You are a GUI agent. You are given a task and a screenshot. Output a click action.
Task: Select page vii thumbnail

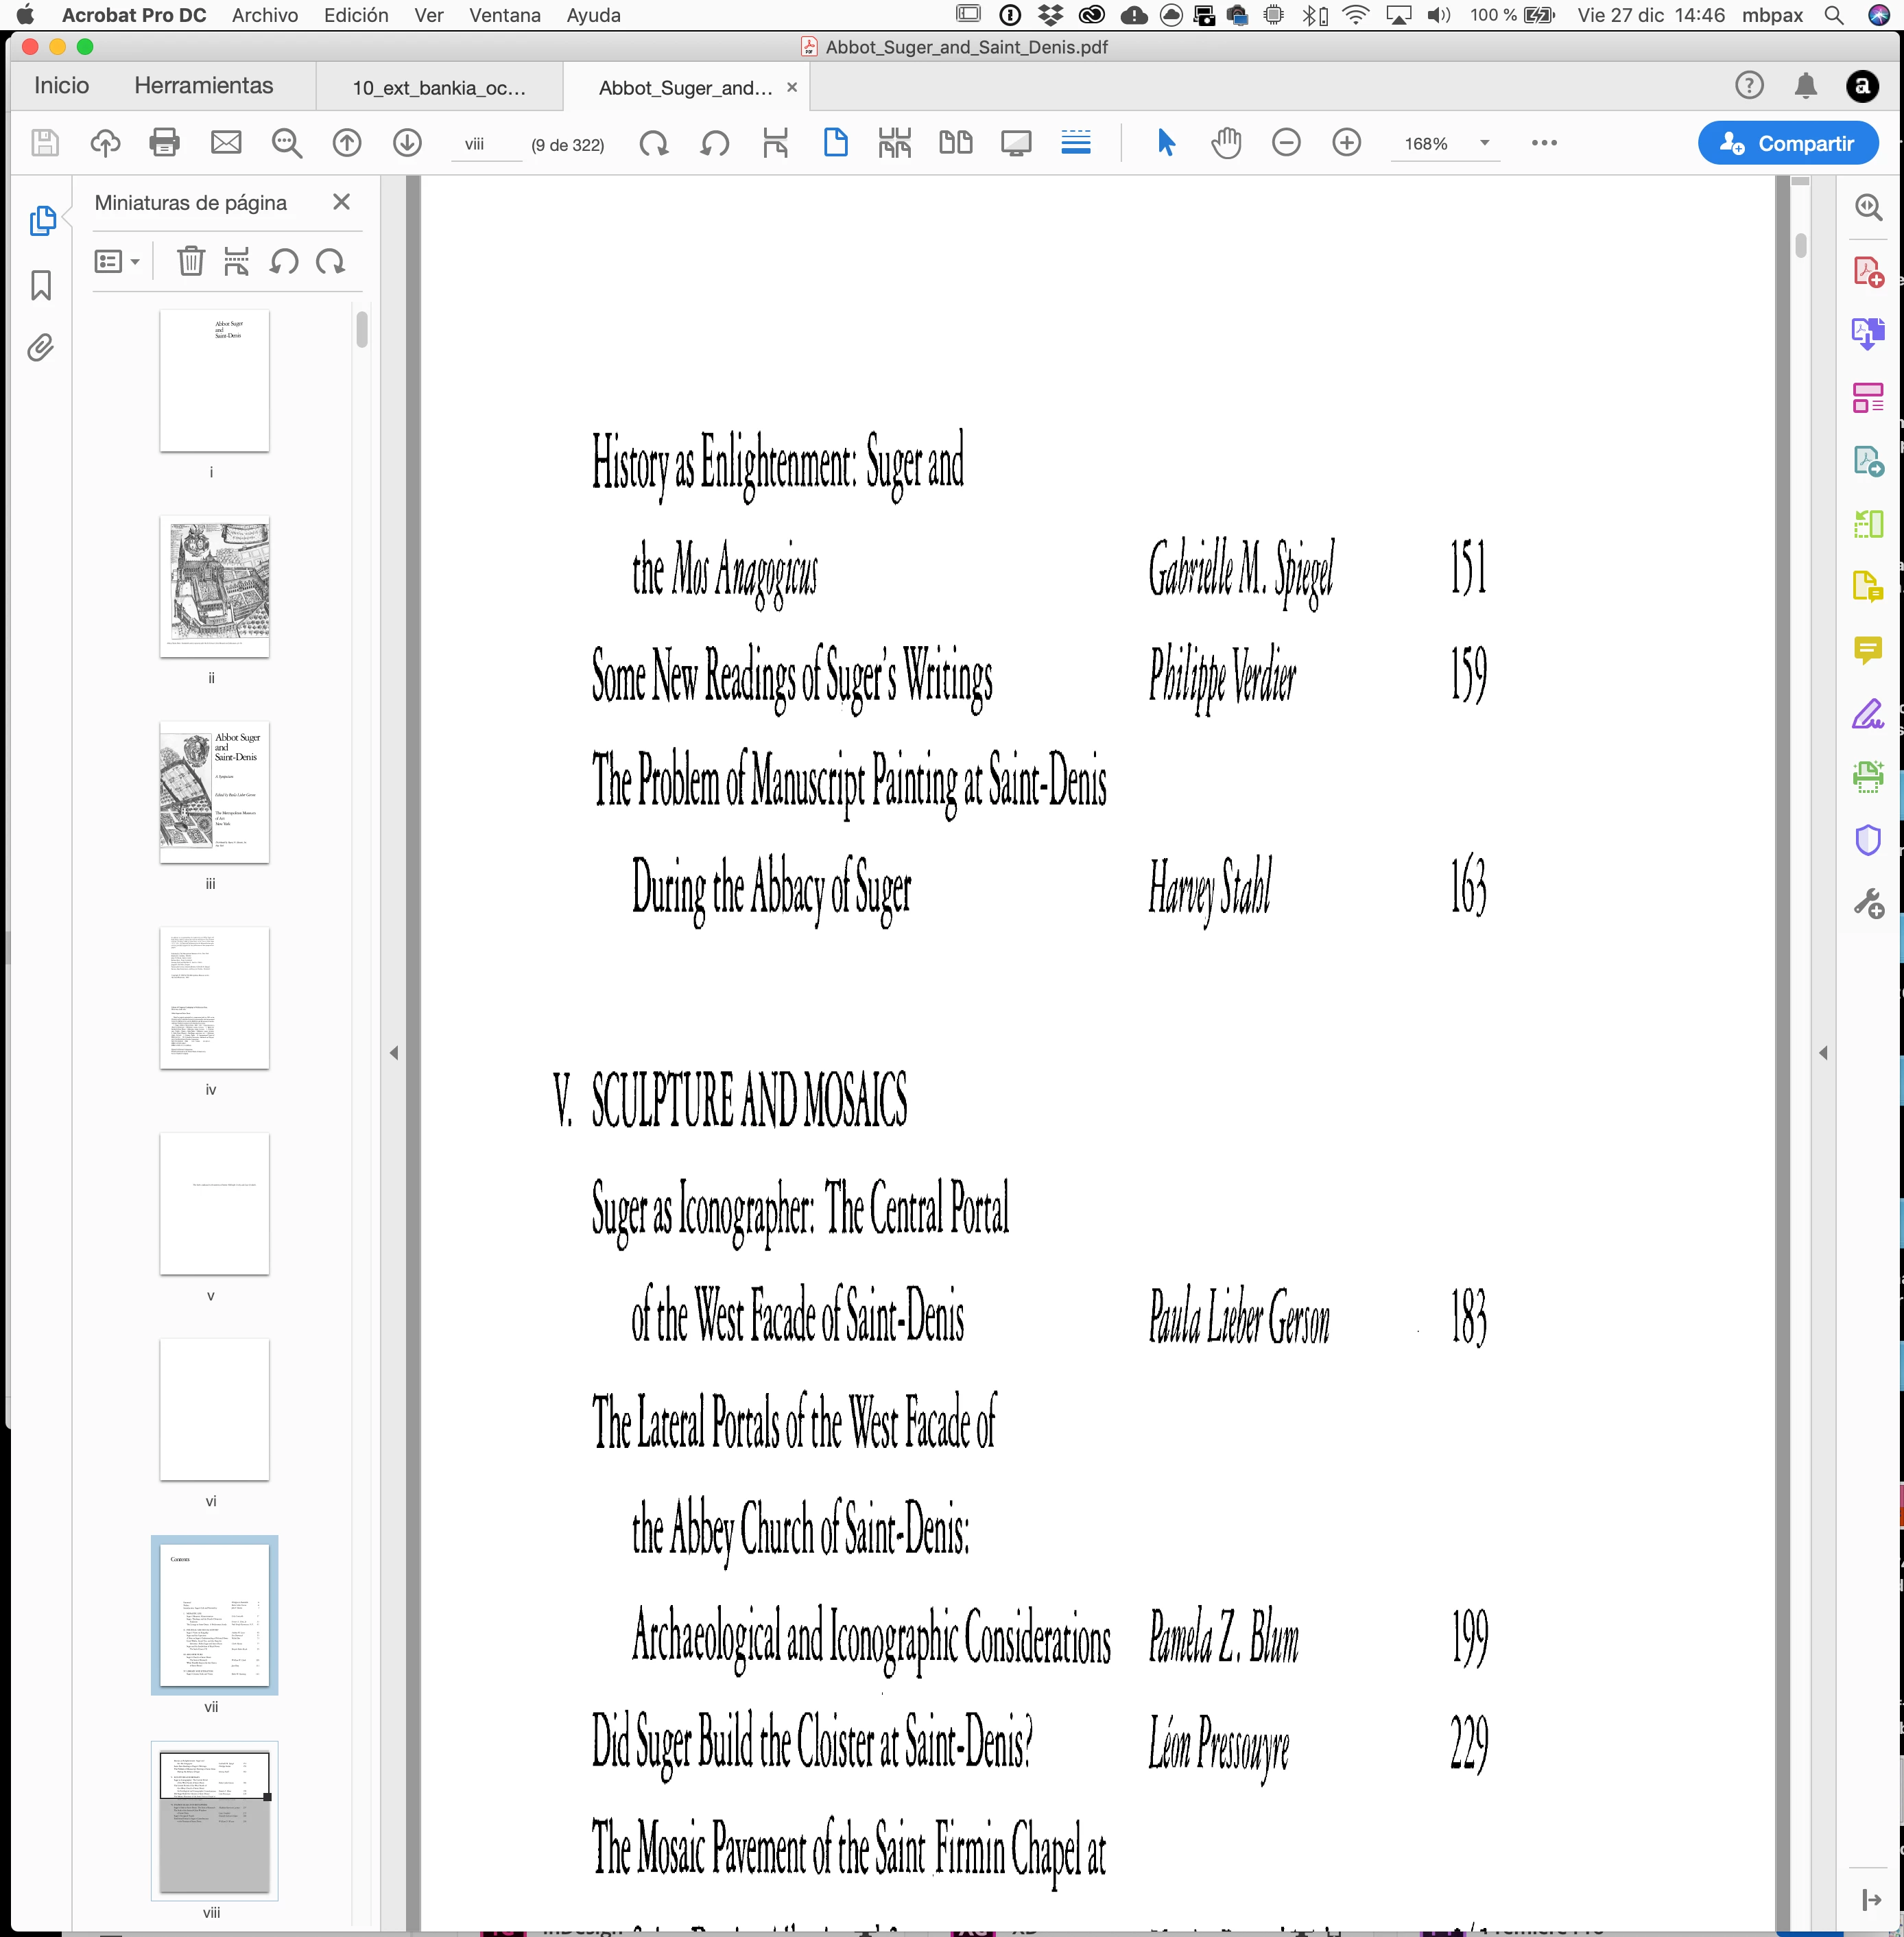click(214, 1614)
